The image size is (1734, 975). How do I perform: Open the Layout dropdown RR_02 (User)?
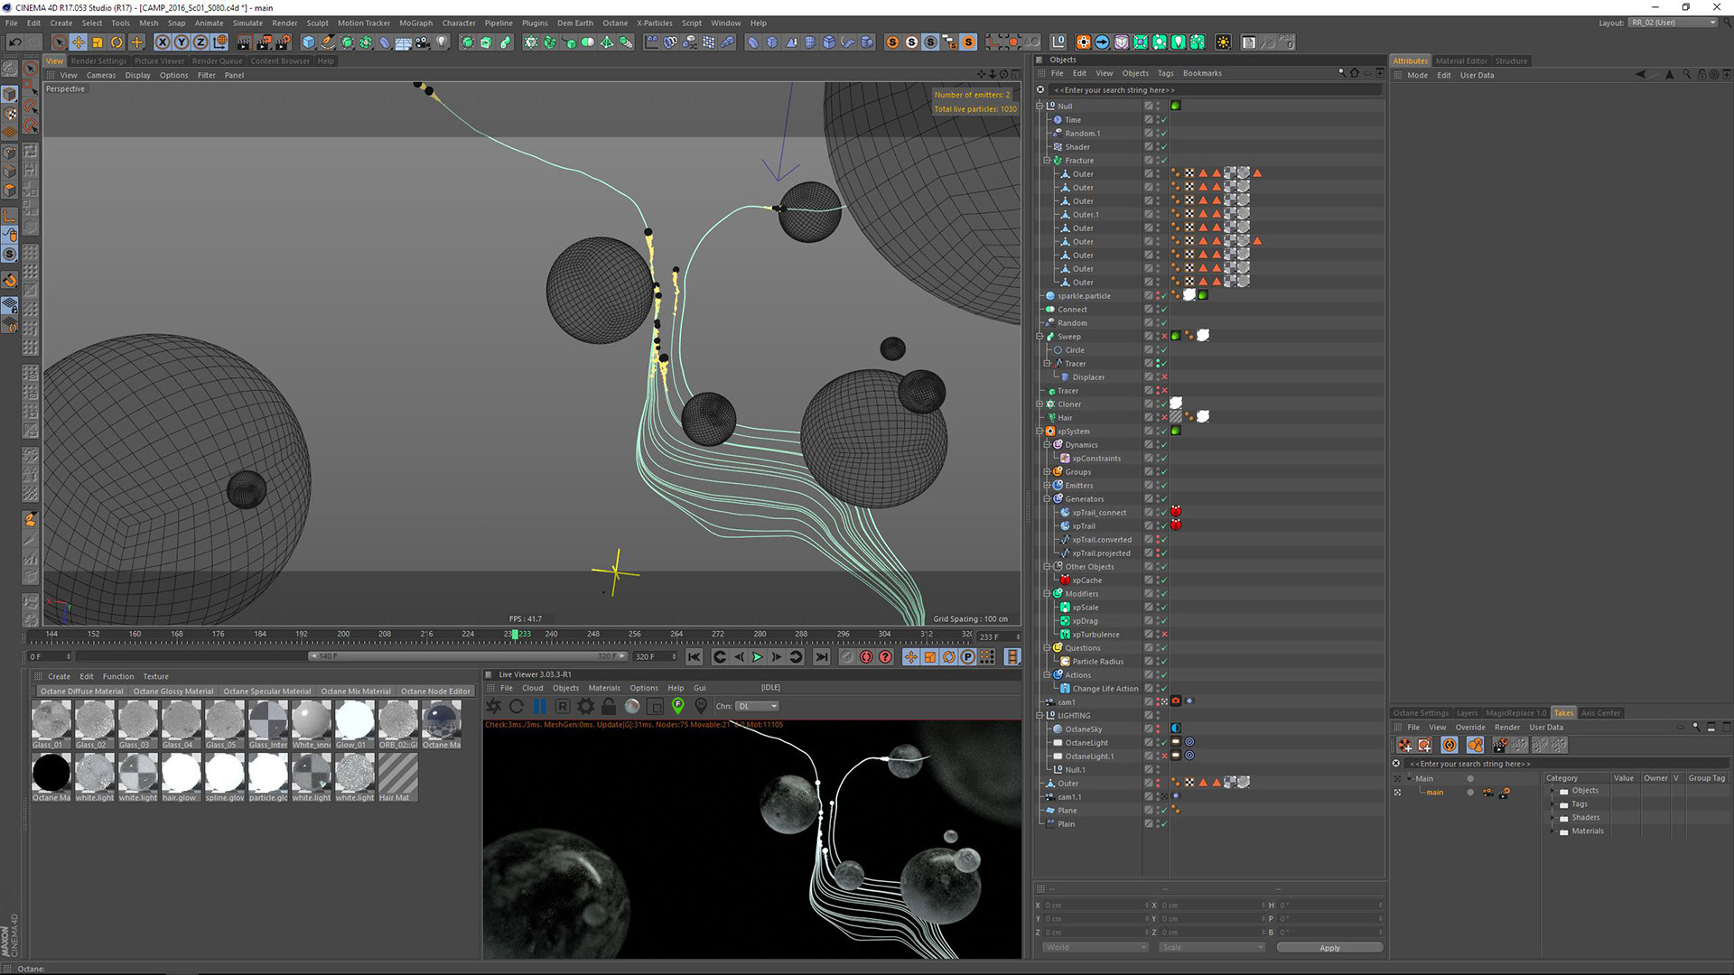[x=1673, y=23]
